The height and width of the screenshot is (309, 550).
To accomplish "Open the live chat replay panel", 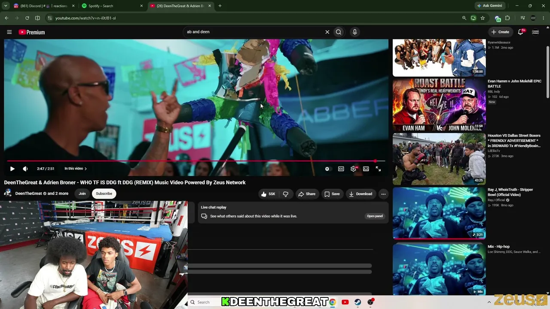I will tap(375, 216).
